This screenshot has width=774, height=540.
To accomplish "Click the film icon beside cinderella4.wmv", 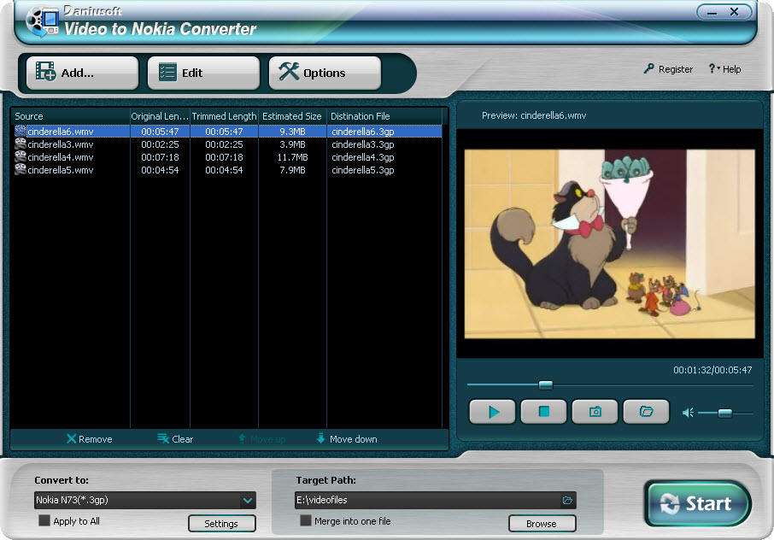I will click(21, 156).
